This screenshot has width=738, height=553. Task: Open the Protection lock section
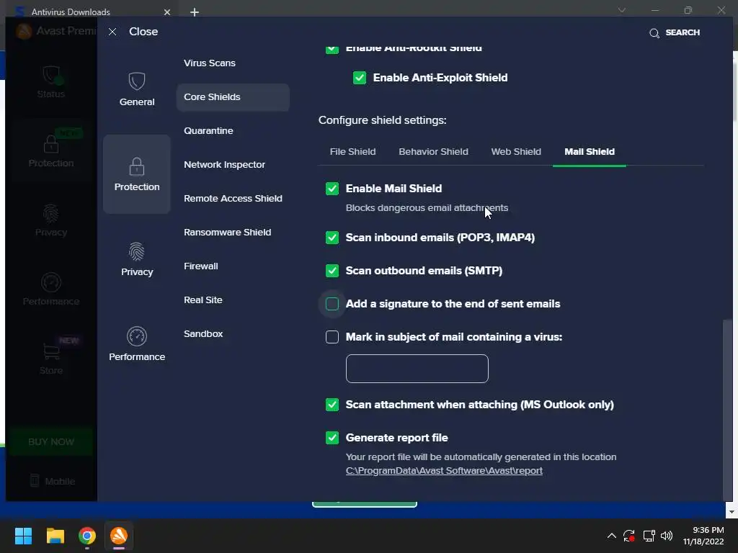[136, 174]
